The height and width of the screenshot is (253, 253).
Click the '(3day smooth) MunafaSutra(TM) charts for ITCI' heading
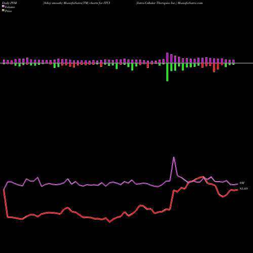coord(76,3)
